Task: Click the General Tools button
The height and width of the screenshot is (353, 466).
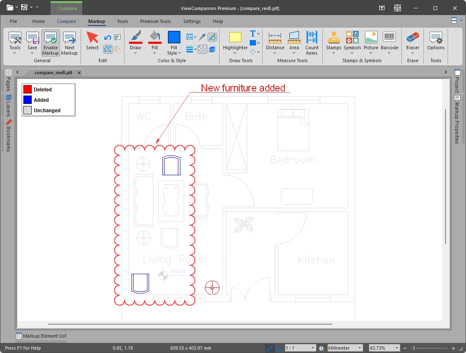Action: 15,43
